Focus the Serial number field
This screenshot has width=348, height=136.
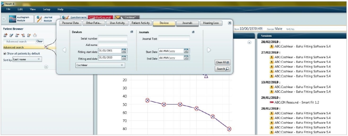click(x=113, y=38)
